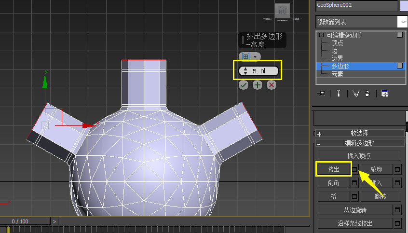Viewport: 408px width, 233px height.
Task: Click the 轮廓 button
Action: coord(376,169)
